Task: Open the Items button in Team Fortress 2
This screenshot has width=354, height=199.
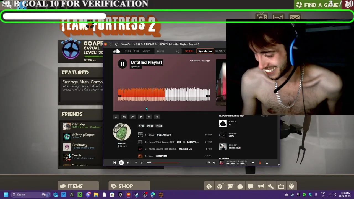Action: pos(78,186)
